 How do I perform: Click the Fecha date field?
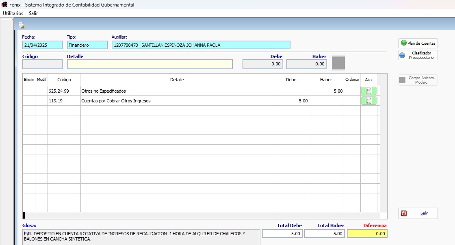[43, 45]
